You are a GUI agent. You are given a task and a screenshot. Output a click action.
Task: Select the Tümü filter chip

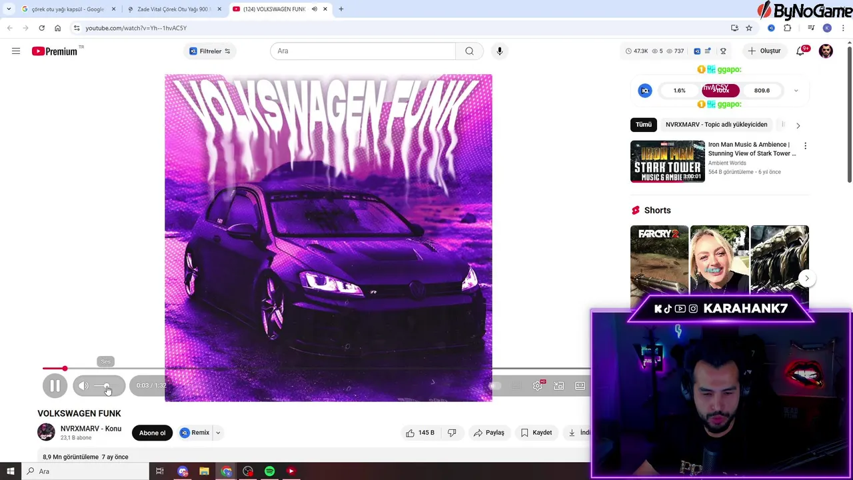pyautogui.click(x=643, y=125)
